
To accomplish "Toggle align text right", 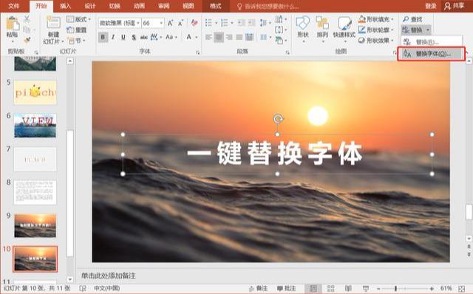I will [229, 37].
